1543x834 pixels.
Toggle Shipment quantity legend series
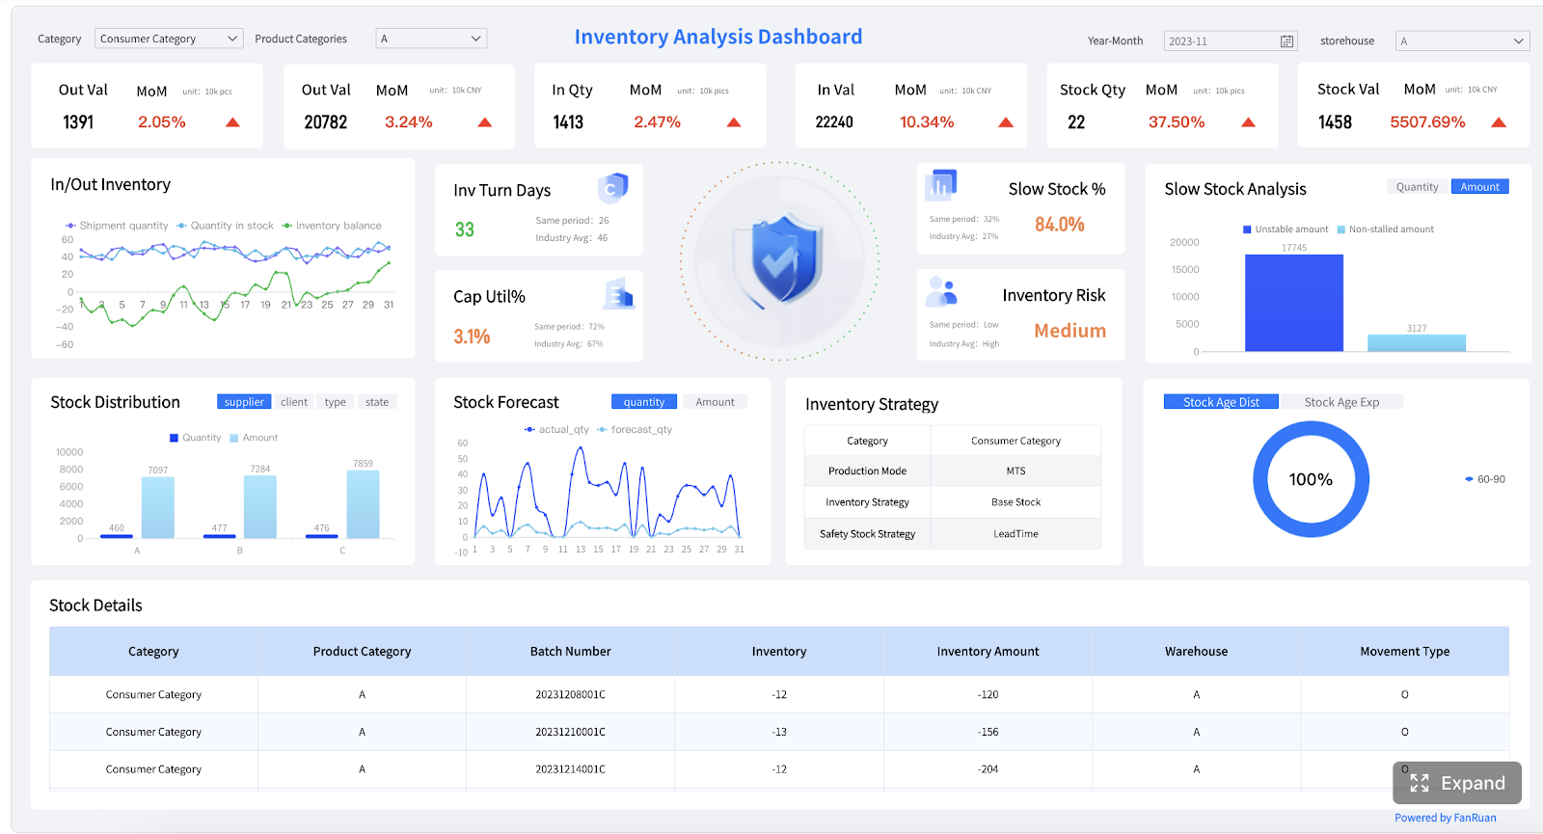(x=117, y=226)
